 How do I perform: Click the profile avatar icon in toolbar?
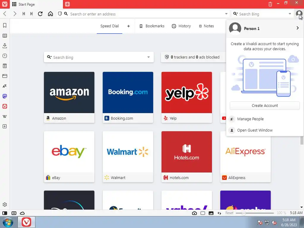[x=299, y=14]
